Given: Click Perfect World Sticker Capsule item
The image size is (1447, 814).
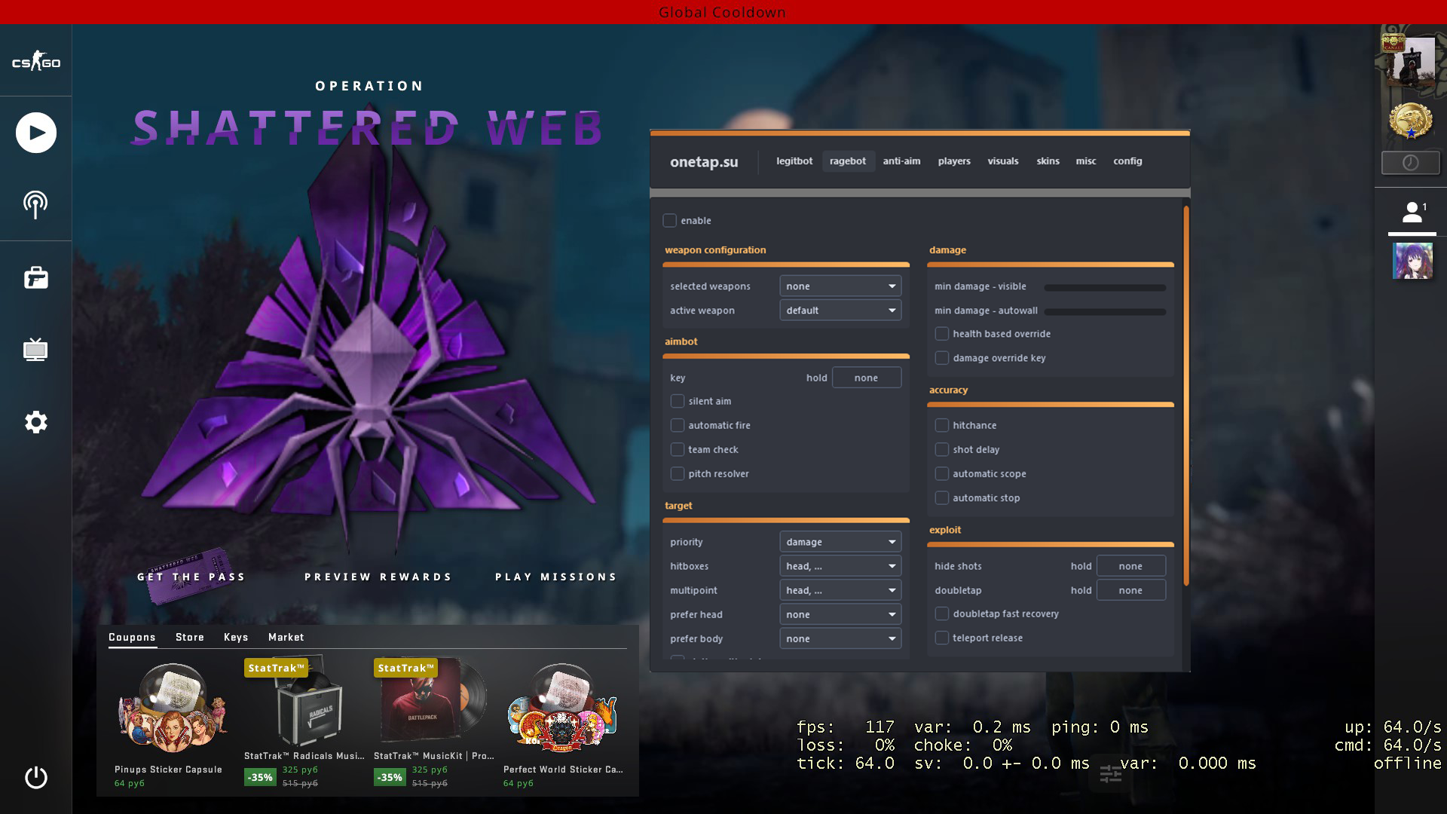Looking at the screenshot, I should pos(563,725).
